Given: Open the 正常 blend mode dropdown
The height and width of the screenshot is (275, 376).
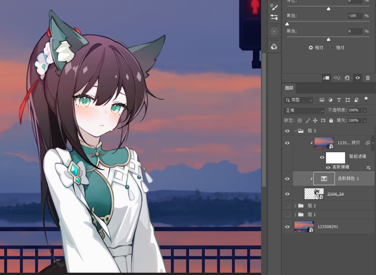Looking at the screenshot, I should click(304, 110).
